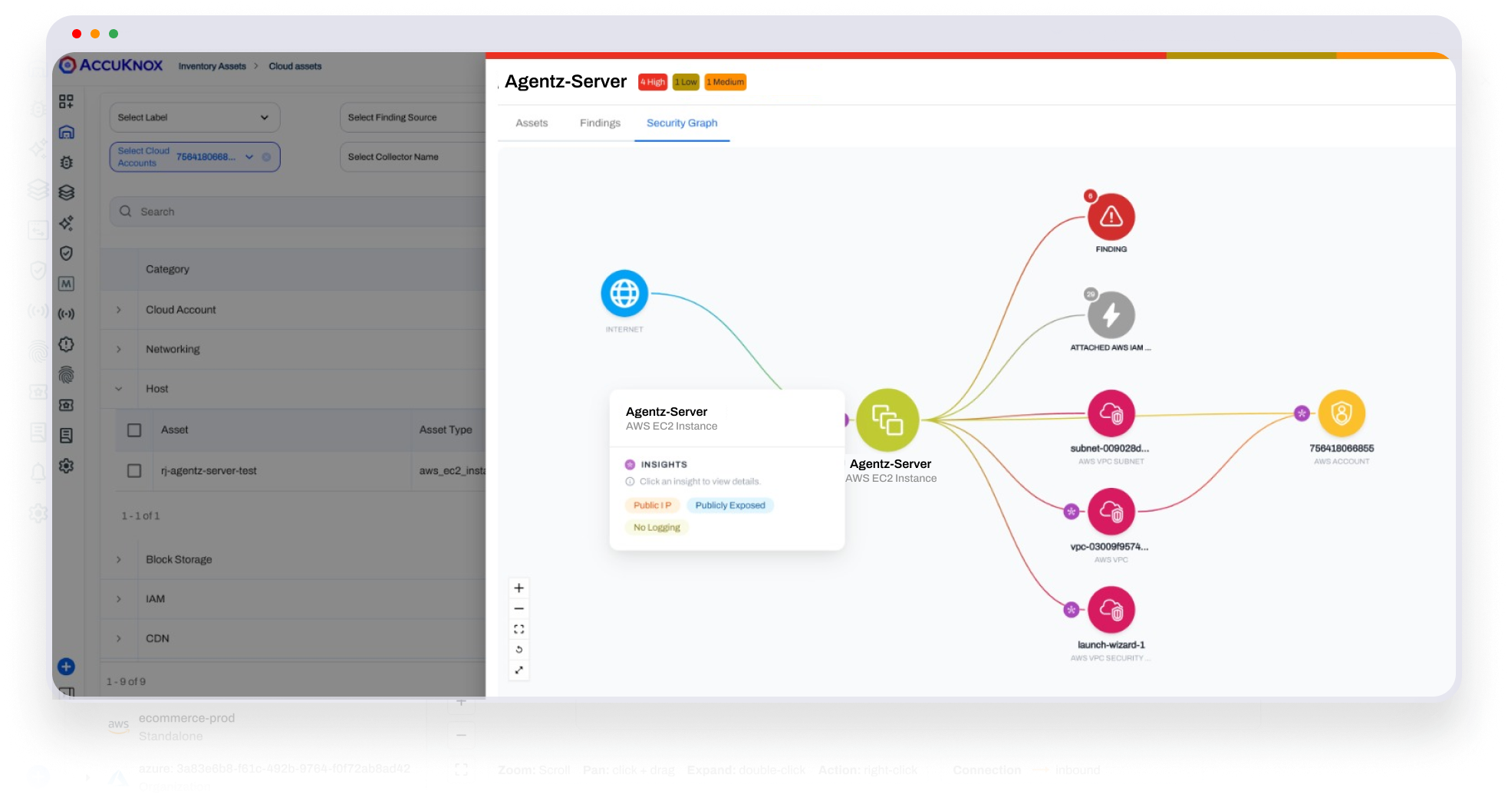Open the Select Label dropdown

pos(194,117)
